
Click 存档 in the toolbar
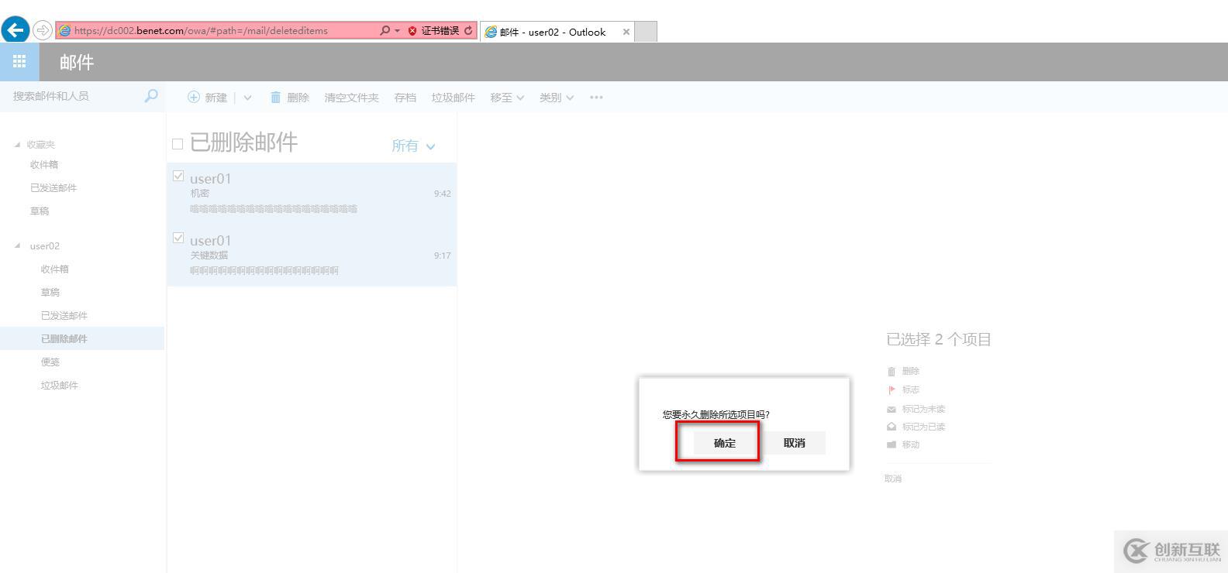coord(405,98)
